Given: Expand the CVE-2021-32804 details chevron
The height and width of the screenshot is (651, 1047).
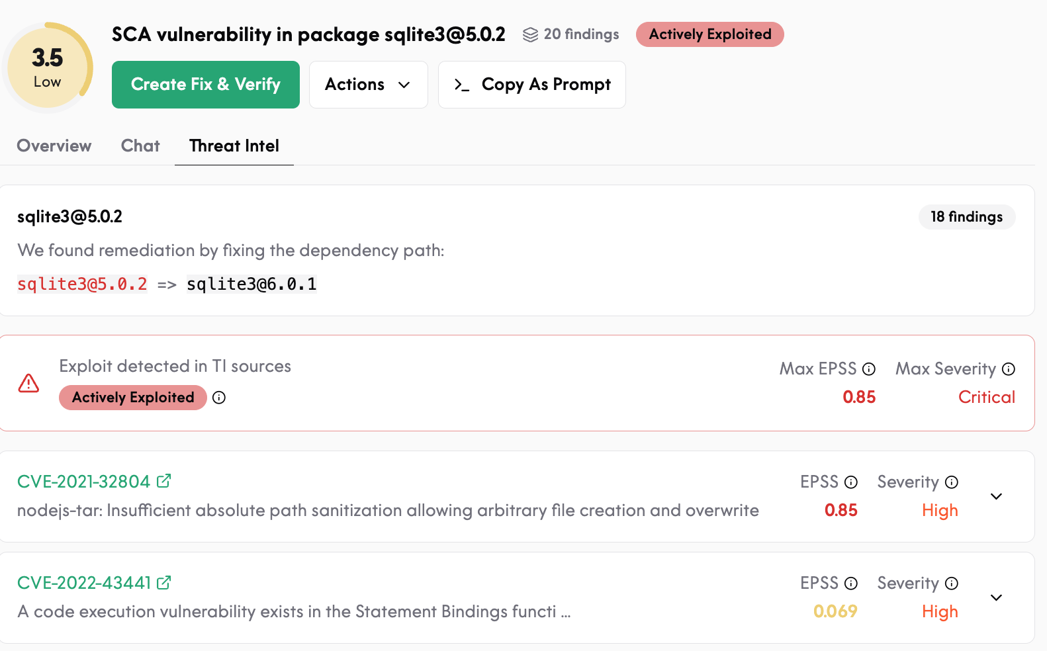Looking at the screenshot, I should click(996, 496).
